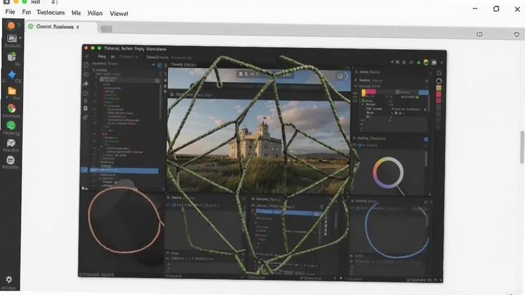Open the yellow folder sidebar icon
525x295 pixels.
pos(12,91)
